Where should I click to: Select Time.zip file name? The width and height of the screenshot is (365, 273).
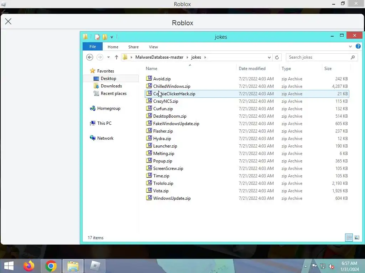[161, 176]
